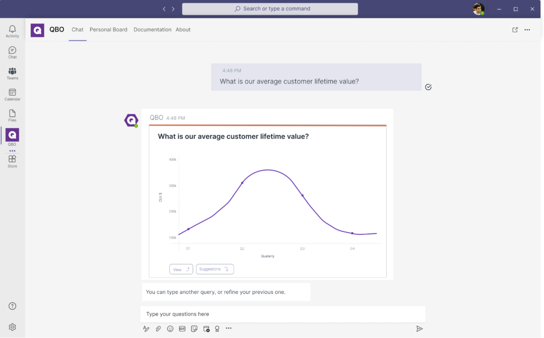Open the Teams section in sidebar
The height and width of the screenshot is (338, 544).
[12, 73]
